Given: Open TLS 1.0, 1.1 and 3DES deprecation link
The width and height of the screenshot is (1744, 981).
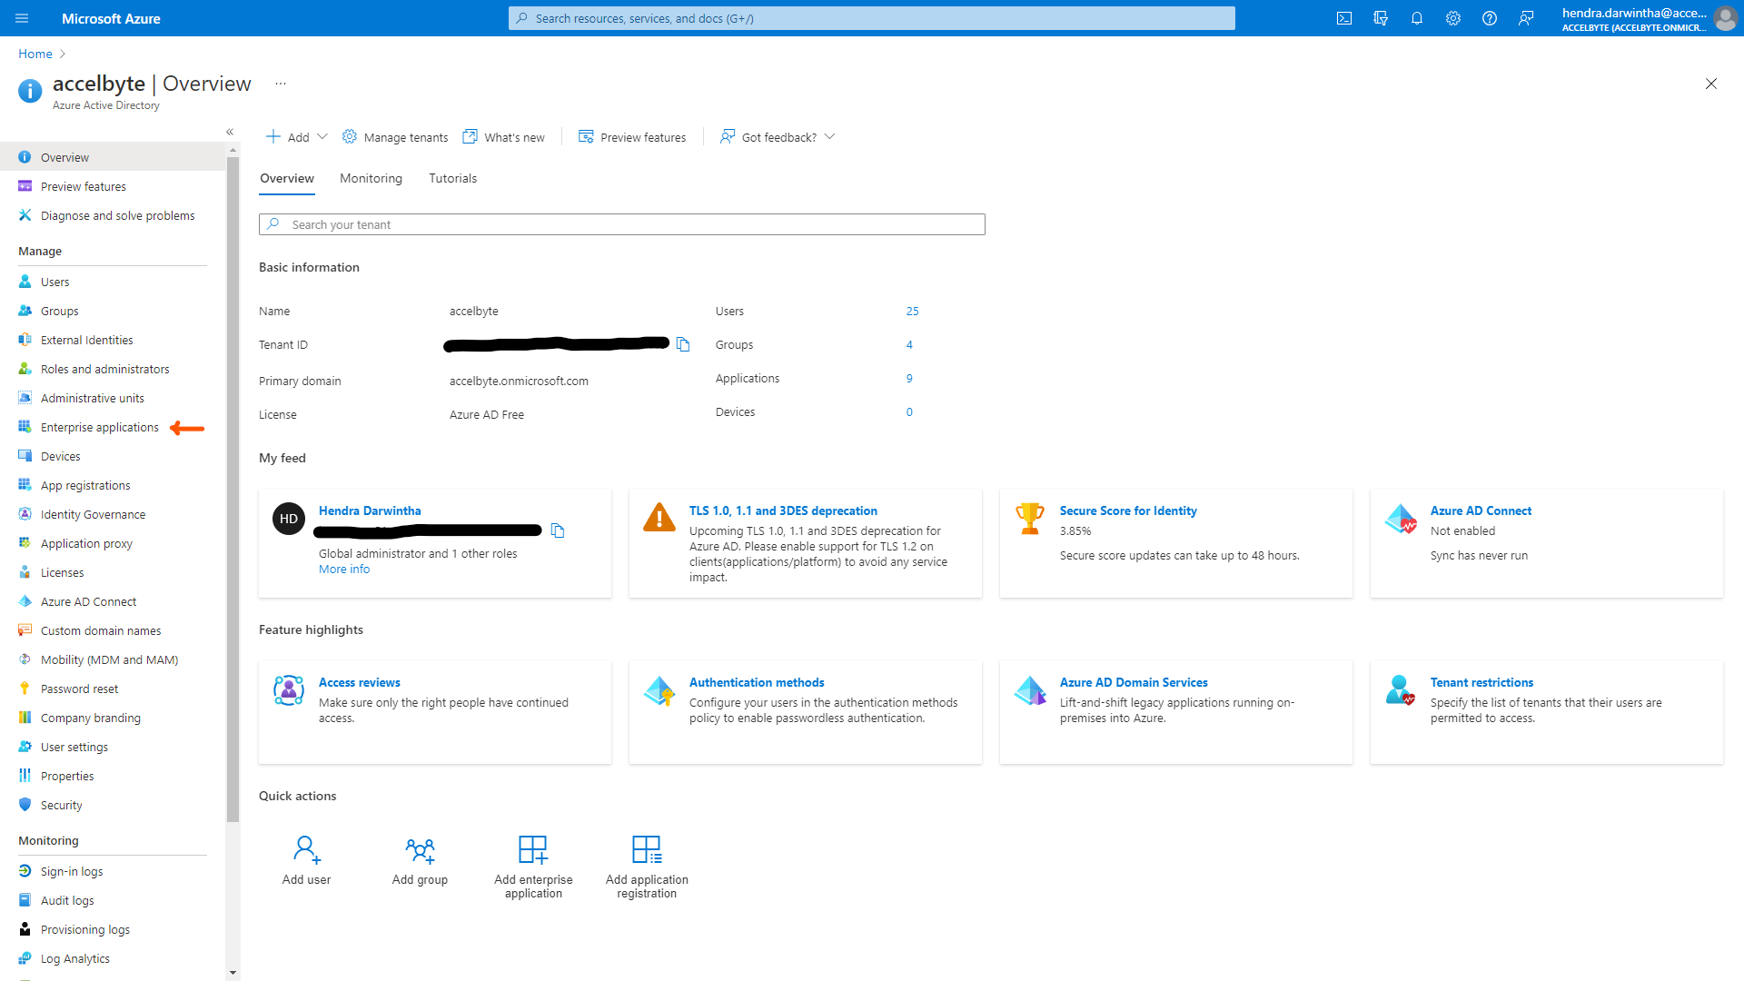Looking at the screenshot, I should tap(783, 510).
